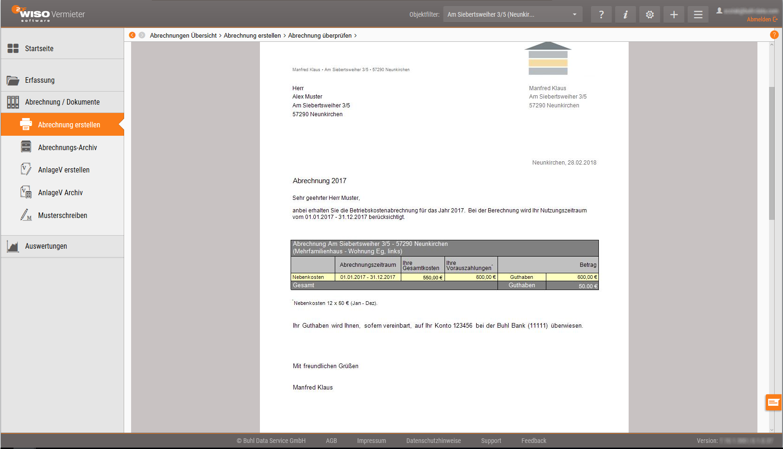Click the orange back arrow in breadcrumb
This screenshot has height=449, width=783.
132,35
